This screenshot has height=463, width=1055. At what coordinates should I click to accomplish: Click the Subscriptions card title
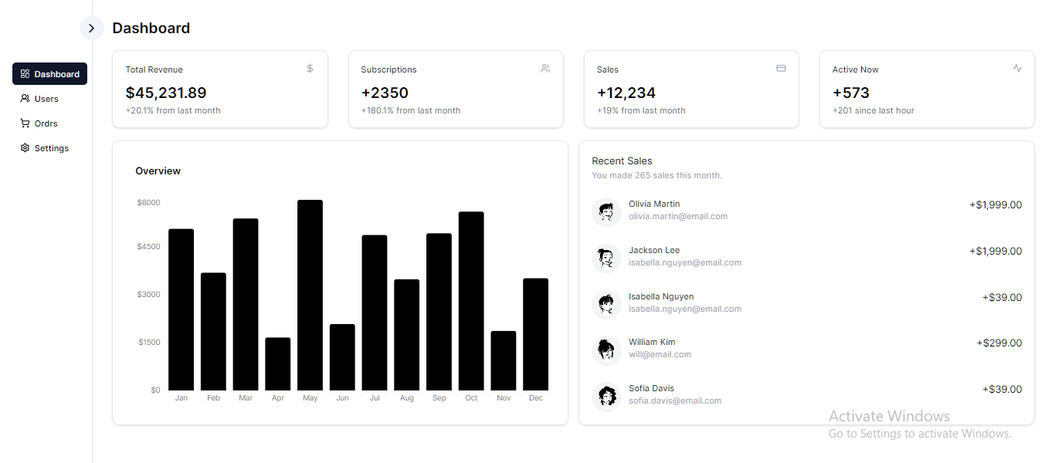pyautogui.click(x=388, y=69)
